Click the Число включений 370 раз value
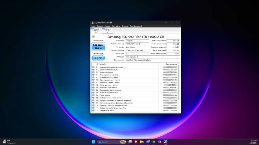259x145 pixels. point(173,50)
